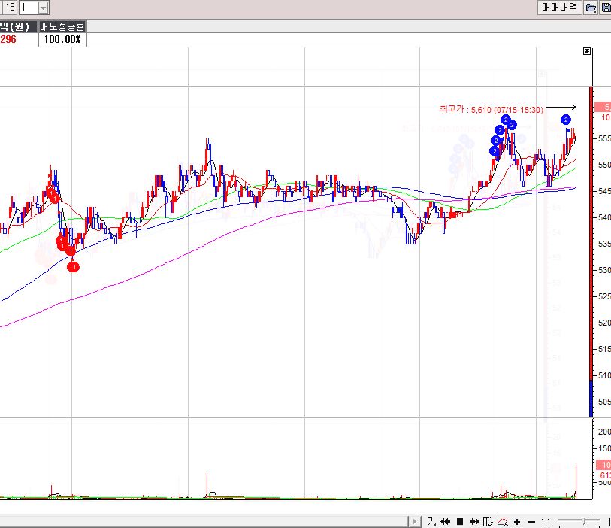Click the horizontal scrollbar right arrow
The image size is (611, 528).
point(415,521)
